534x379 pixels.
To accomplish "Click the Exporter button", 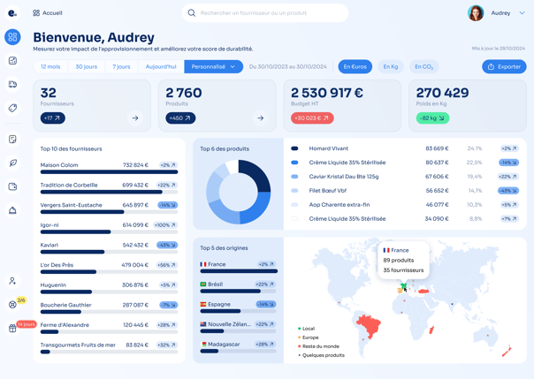I will pos(504,66).
